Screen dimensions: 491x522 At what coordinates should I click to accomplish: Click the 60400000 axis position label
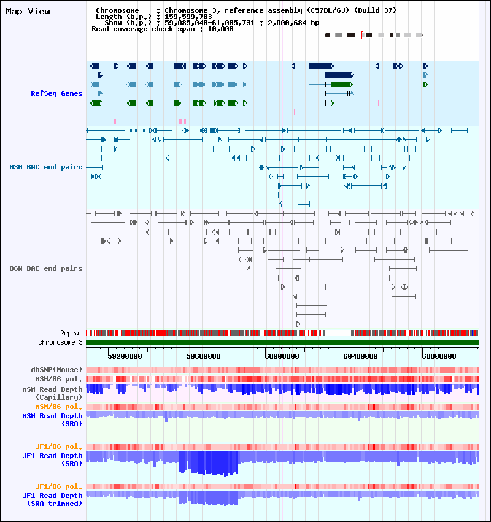(x=360, y=356)
